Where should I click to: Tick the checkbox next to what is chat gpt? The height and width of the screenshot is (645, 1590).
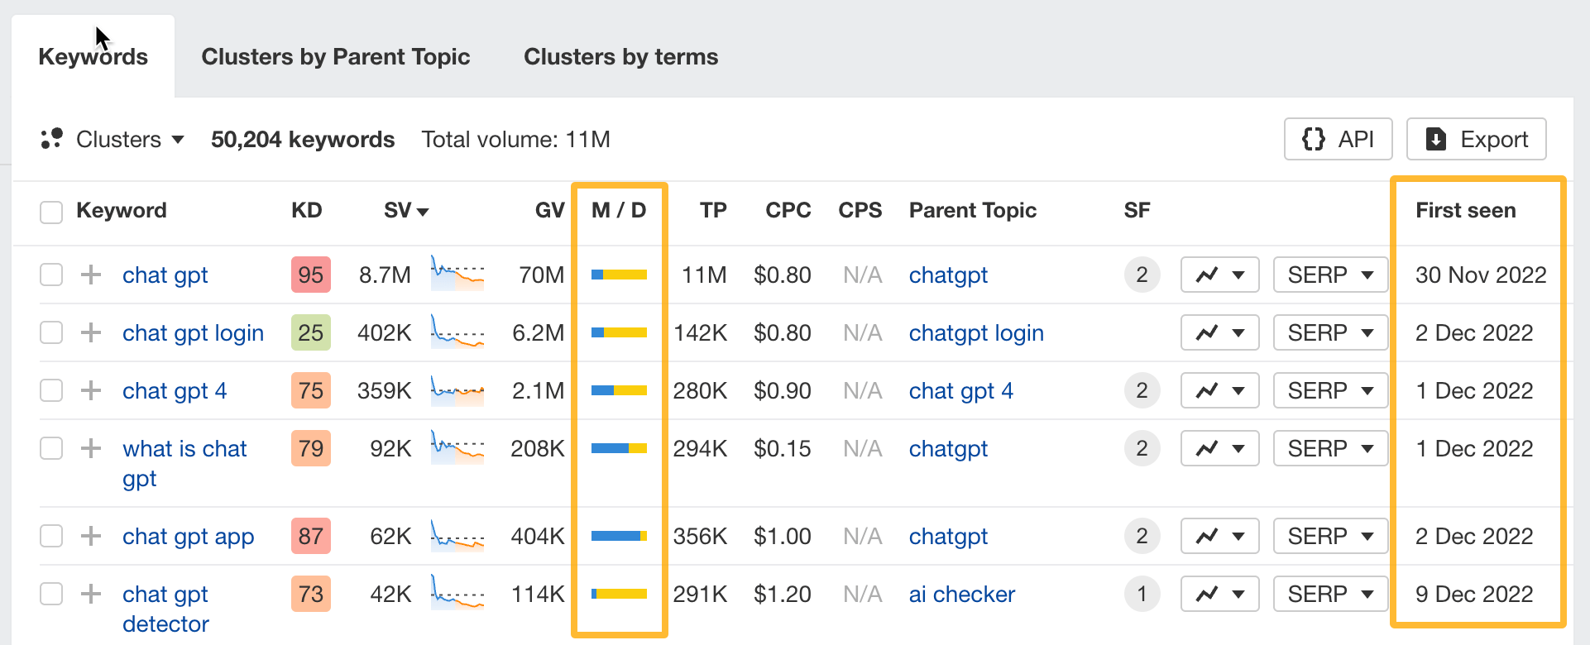tap(50, 448)
